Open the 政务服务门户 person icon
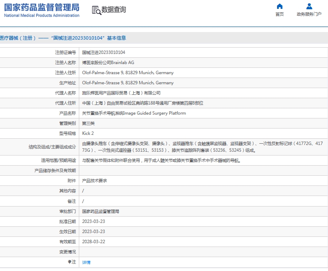The width and height of the screenshot is (328, 271). tap(309, 6)
